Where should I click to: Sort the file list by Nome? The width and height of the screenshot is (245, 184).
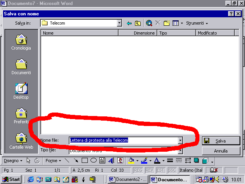79,33
